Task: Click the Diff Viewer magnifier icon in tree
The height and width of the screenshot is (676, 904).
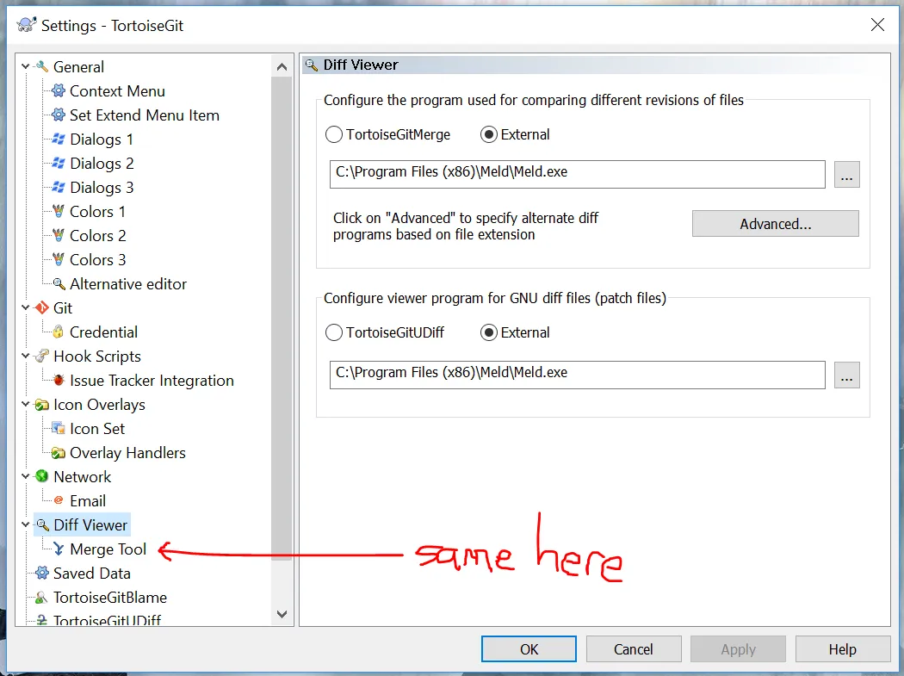Action: 43,525
